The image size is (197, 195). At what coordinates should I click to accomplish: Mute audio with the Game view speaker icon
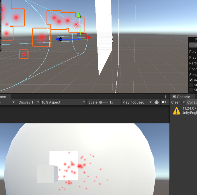pos(164,102)
